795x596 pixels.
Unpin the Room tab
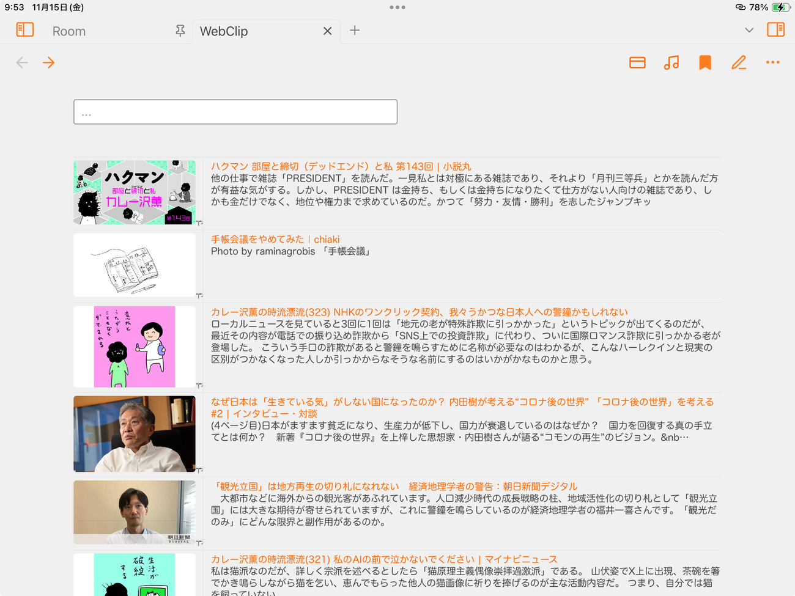tap(180, 31)
